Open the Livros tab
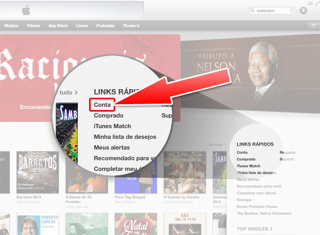Screen dimensions: 320x235 82,26
